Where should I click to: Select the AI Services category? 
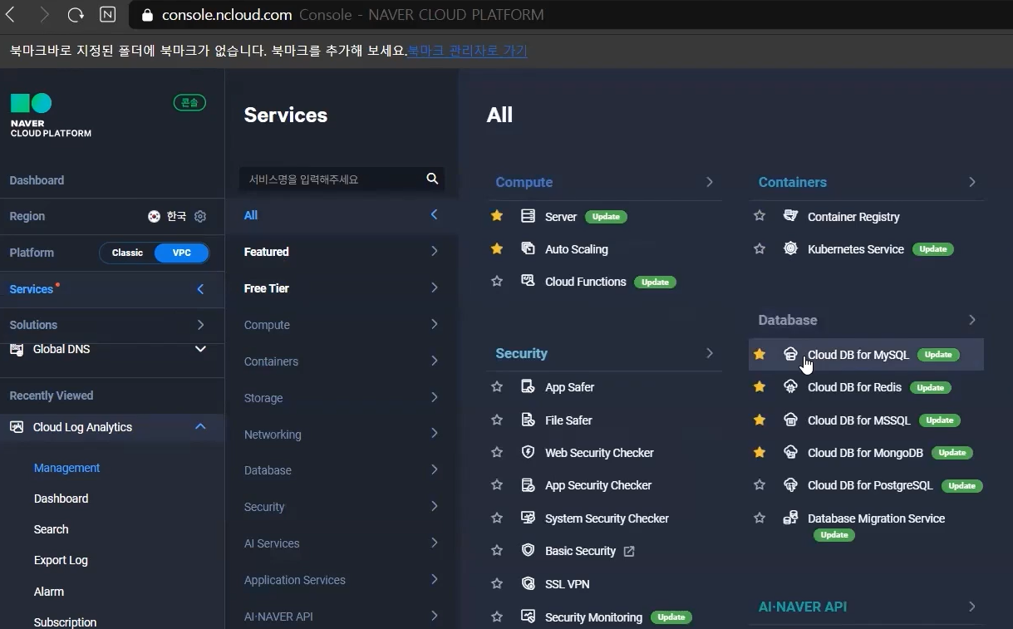coord(342,543)
